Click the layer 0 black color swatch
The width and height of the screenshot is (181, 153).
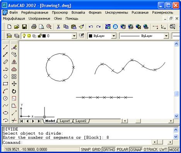click(x=44, y=36)
